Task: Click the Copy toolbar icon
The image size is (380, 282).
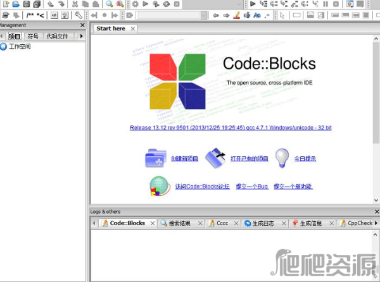Action: click(x=85, y=4)
